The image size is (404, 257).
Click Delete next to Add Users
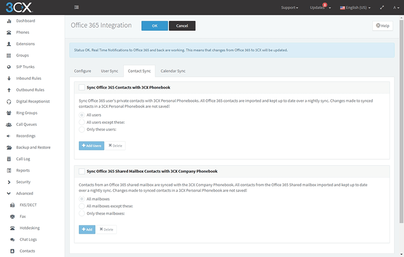tap(116, 146)
